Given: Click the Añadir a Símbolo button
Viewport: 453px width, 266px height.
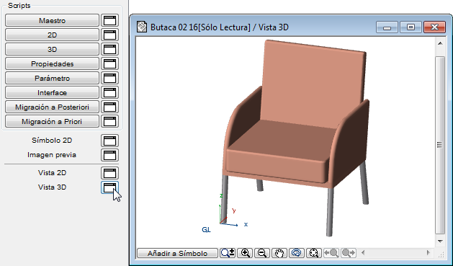Looking at the screenshot, I should click(177, 253).
